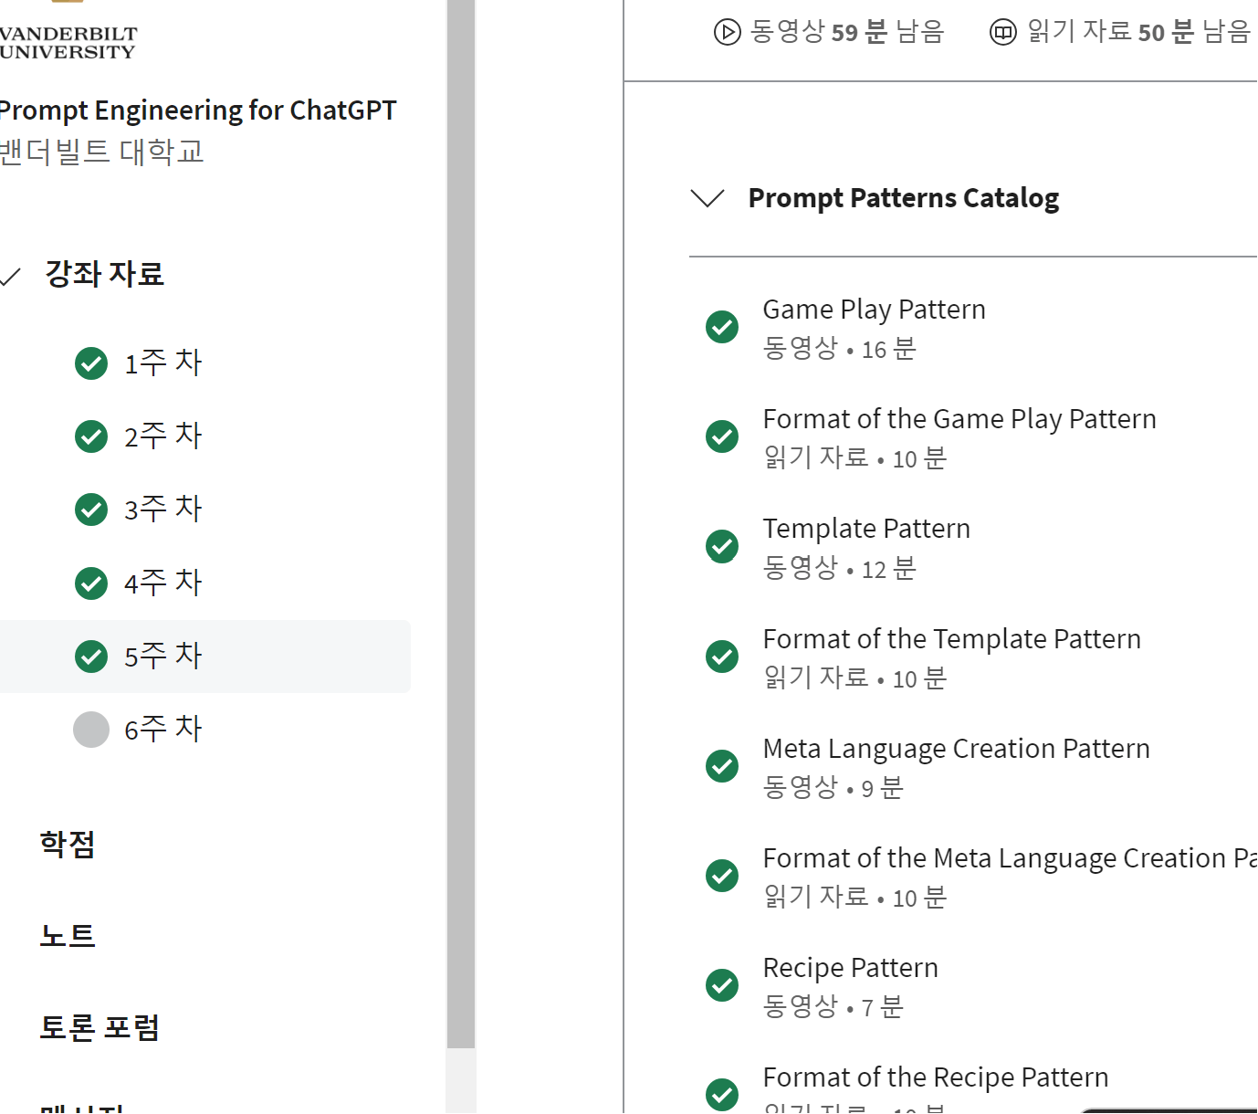The width and height of the screenshot is (1258, 1114).
Task: Click completed check icon for Recipe Pattern
Action: [x=722, y=985]
